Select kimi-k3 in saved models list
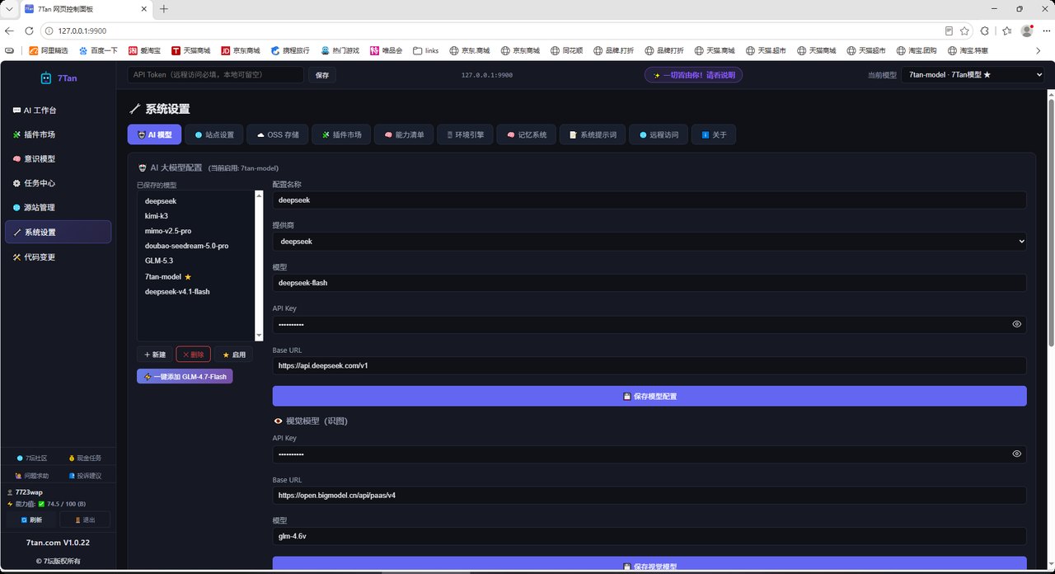Screen dimensions: 1055x574 196,216
